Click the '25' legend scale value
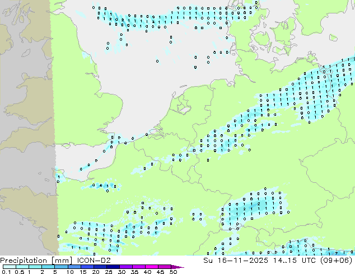Screen dimensions: 355x274 coord(109,272)
